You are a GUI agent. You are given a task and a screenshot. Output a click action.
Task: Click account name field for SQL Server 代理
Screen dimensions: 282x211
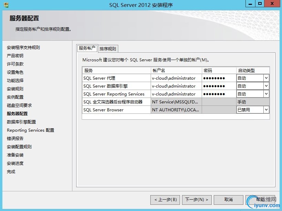[176, 78]
